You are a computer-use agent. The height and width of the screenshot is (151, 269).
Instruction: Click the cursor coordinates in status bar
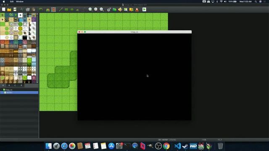pyautogui.click(x=220, y=140)
